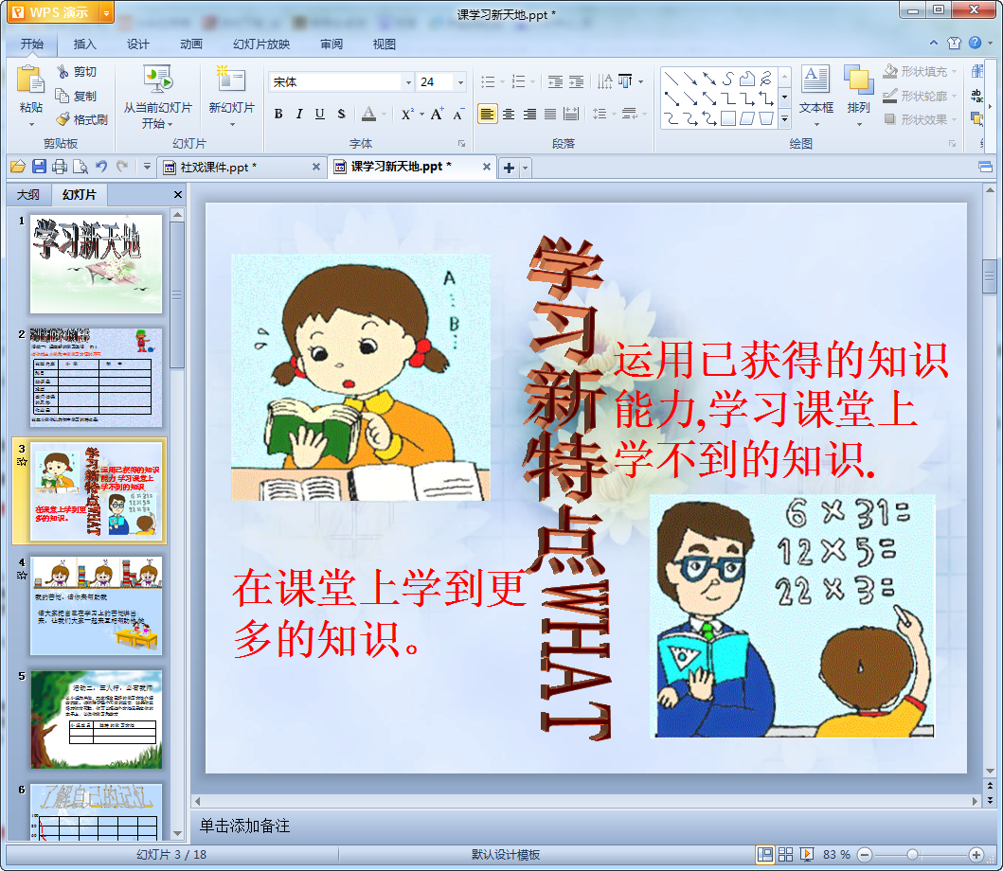This screenshot has height=871, width=1003.
Task: Toggle text shadow (S) formatting
Action: [341, 114]
